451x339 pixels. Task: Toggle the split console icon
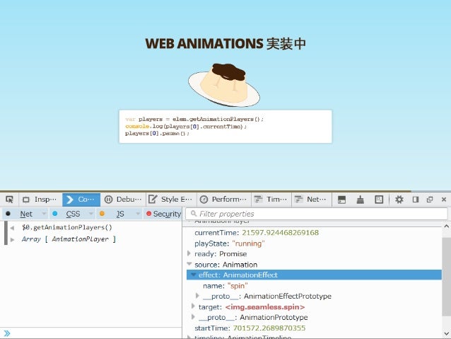coord(341,200)
